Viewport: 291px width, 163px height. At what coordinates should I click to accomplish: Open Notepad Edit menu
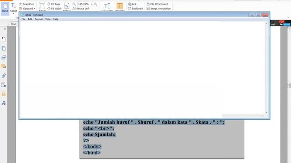pyautogui.click(x=30, y=19)
